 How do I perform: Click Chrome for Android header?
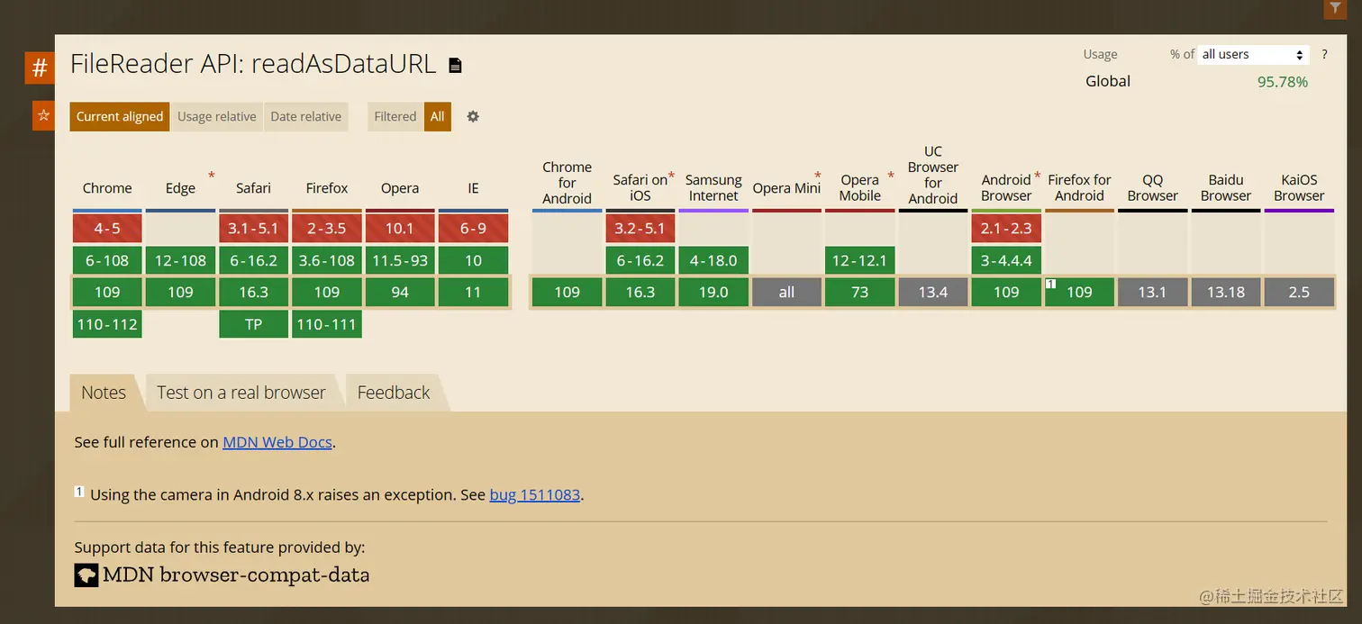[x=567, y=183]
